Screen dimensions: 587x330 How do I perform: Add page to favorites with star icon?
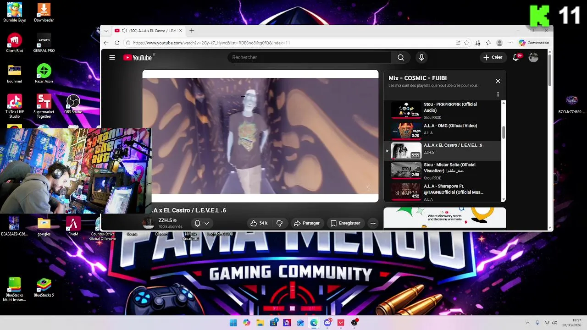[466, 43]
